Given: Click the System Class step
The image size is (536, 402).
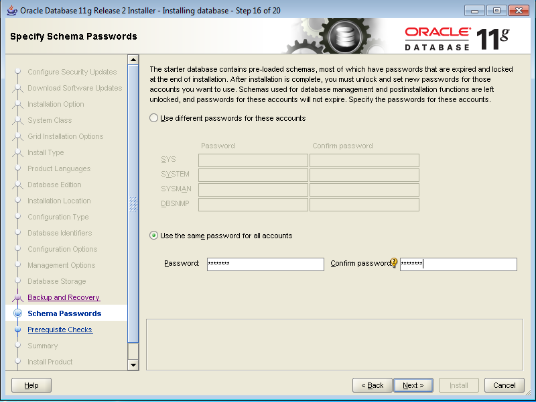Looking at the screenshot, I should point(50,120).
